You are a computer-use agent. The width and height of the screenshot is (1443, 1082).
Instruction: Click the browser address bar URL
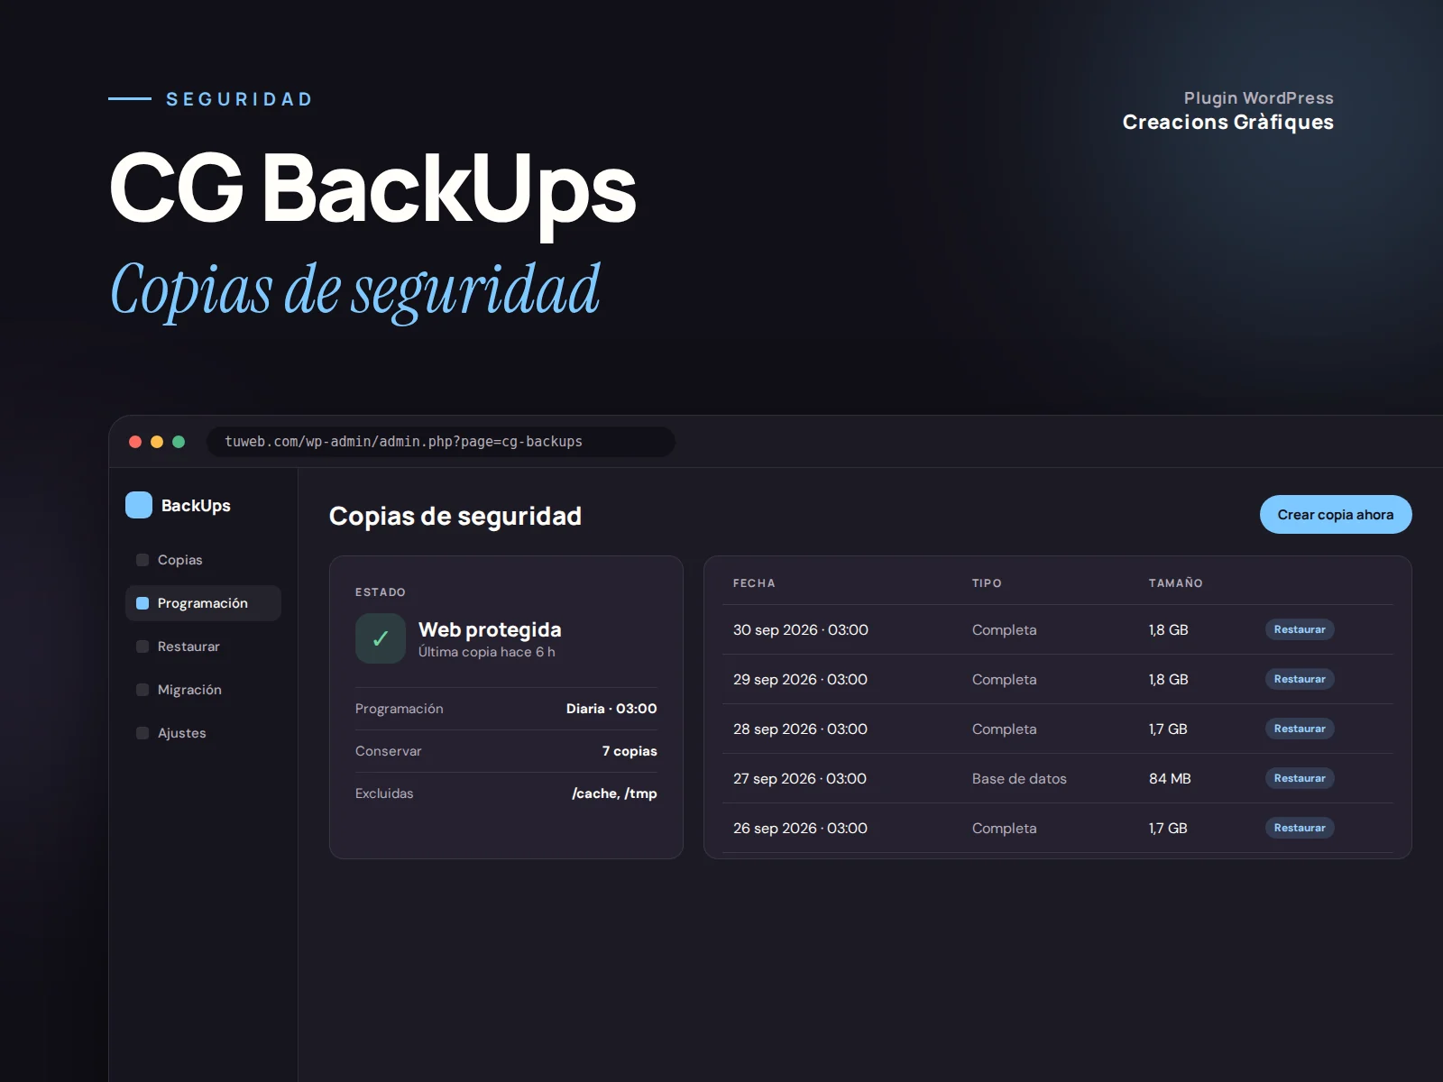pos(441,442)
